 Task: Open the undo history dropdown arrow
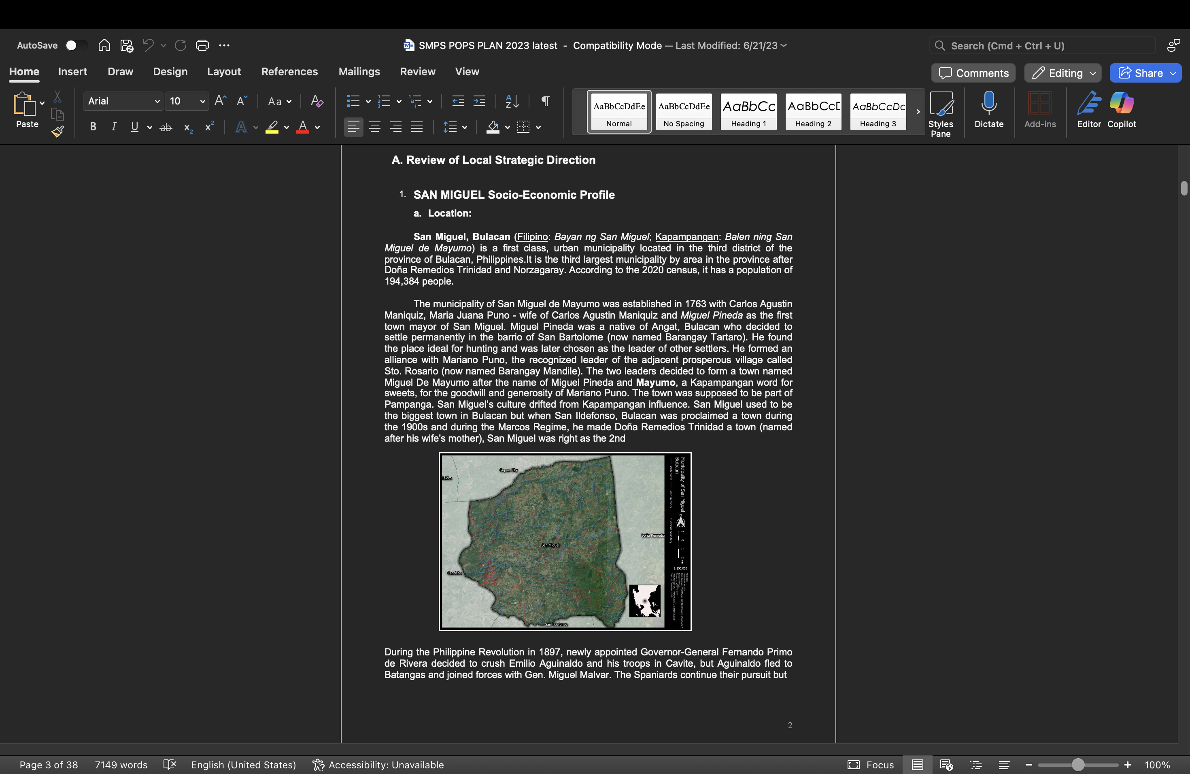click(164, 45)
